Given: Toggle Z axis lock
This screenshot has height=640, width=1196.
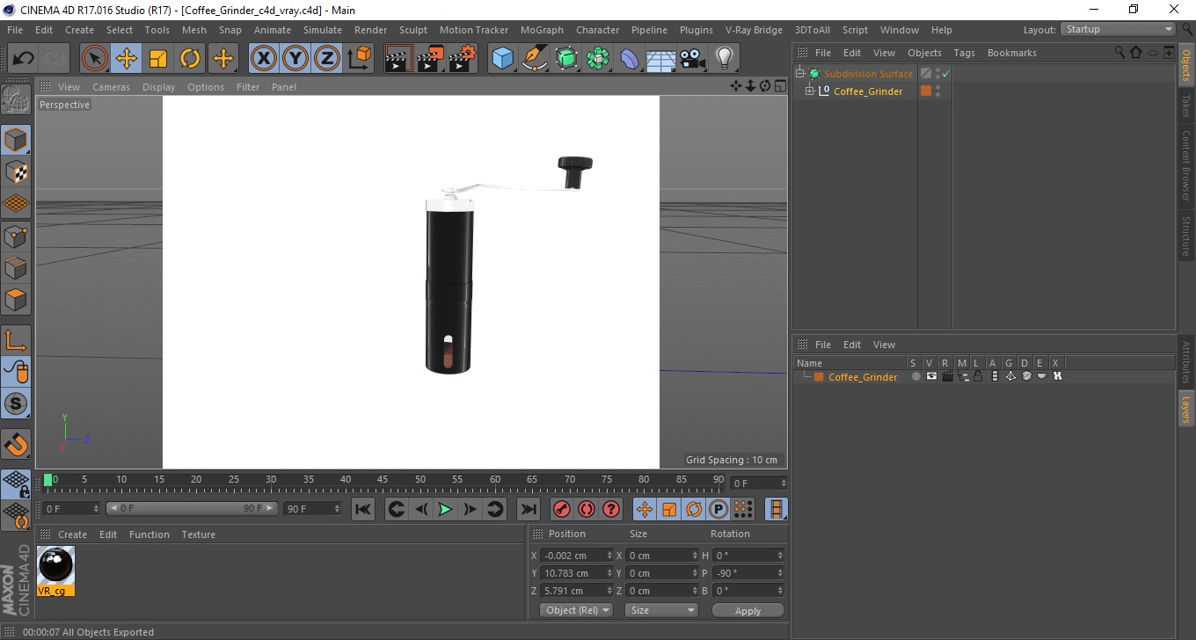Looking at the screenshot, I should click(x=327, y=59).
